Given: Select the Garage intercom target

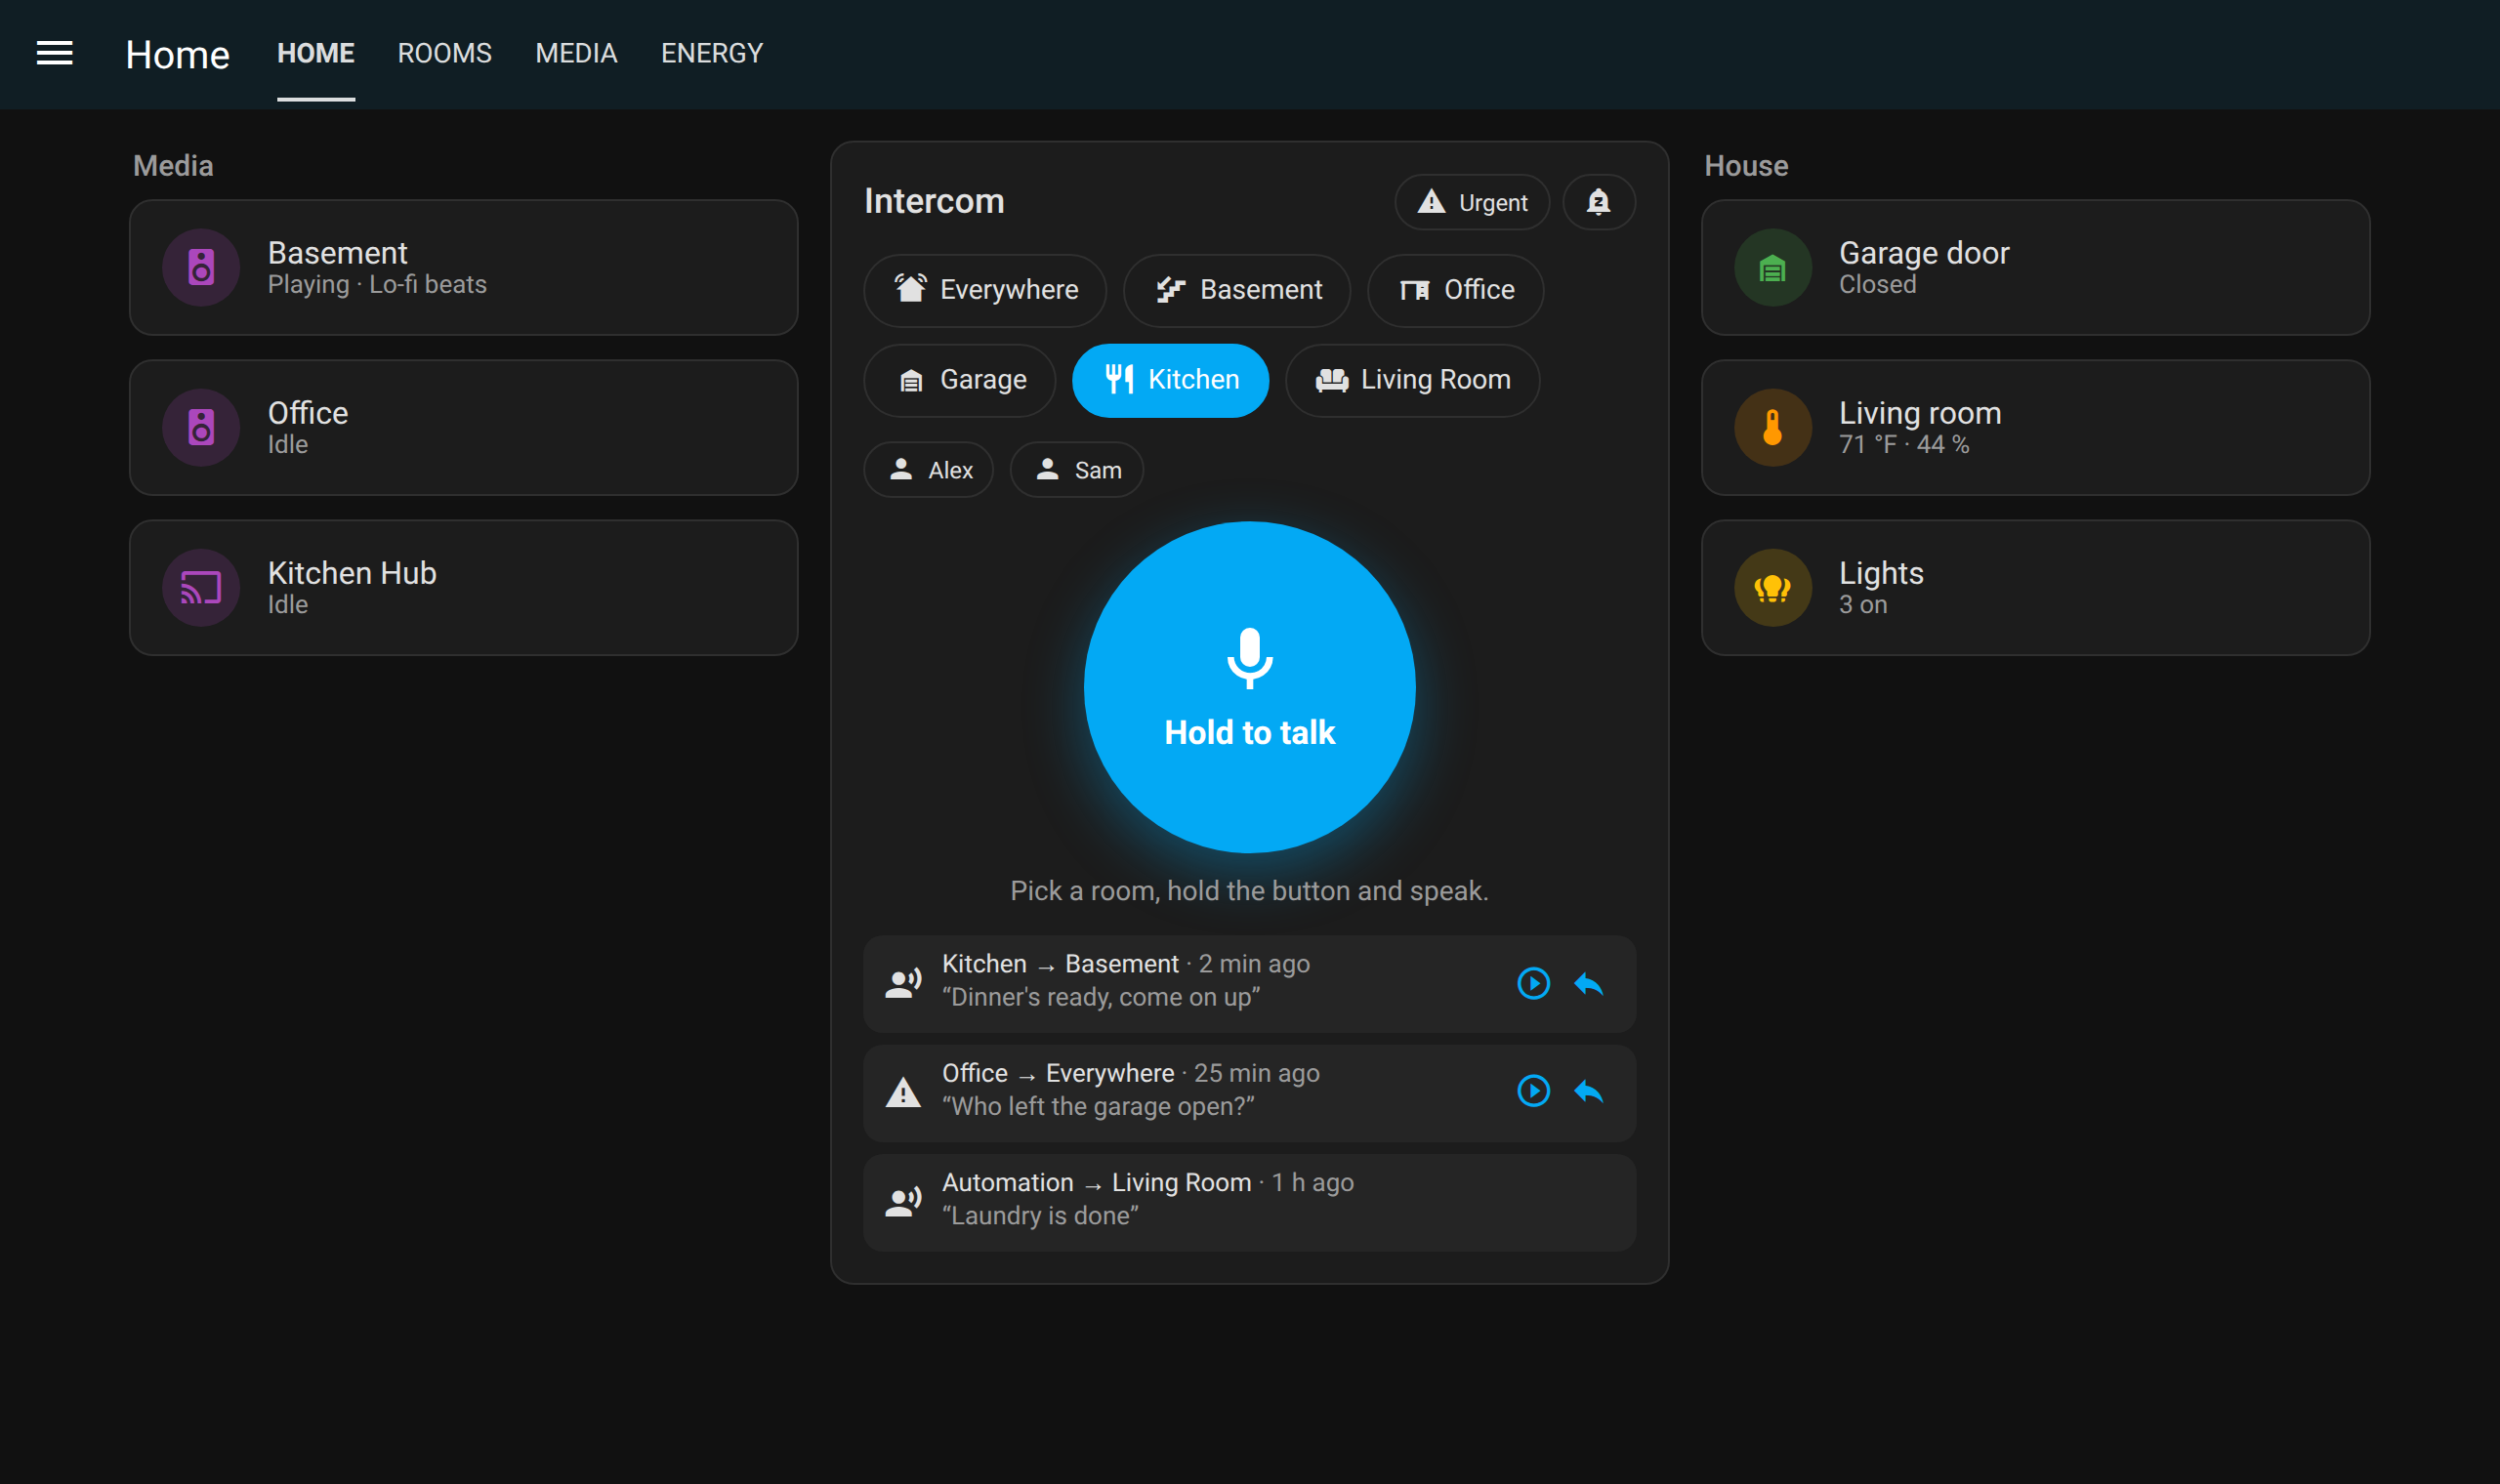Looking at the screenshot, I should point(960,380).
